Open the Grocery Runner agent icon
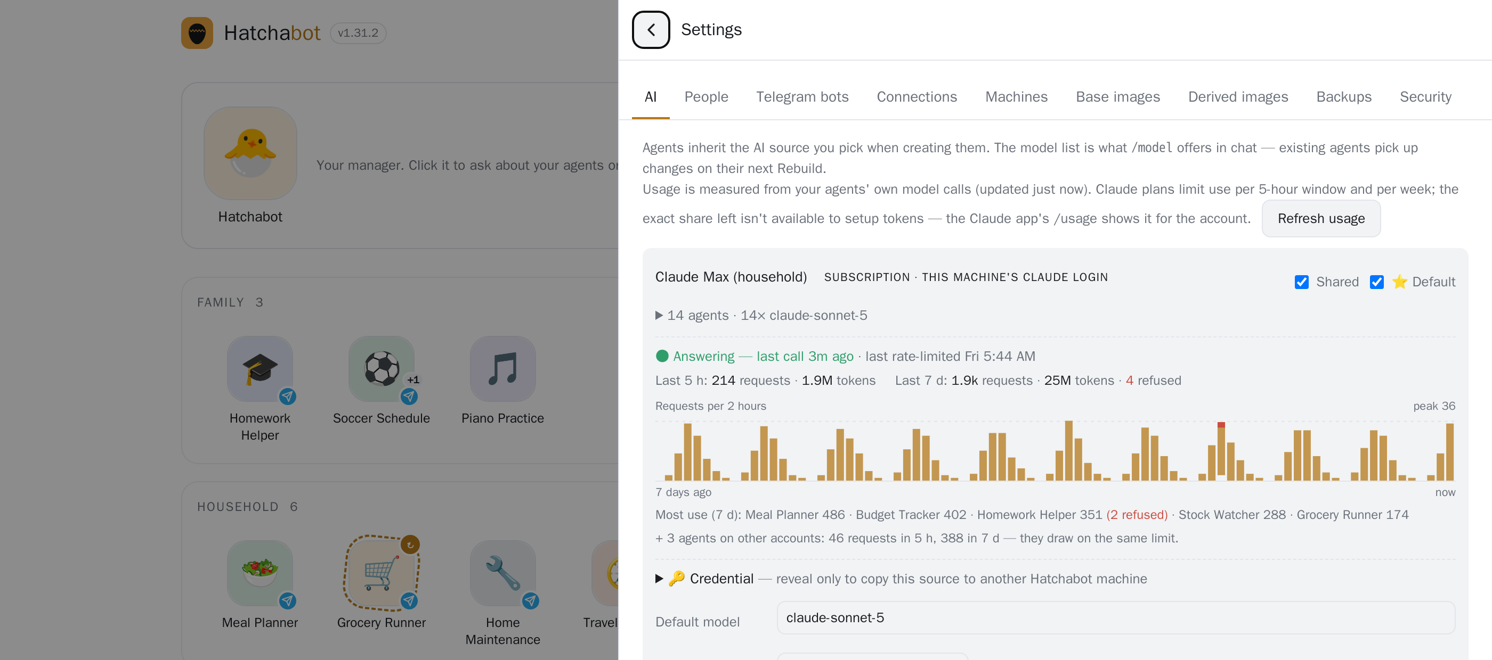This screenshot has width=1492, height=660. click(381, 573)
